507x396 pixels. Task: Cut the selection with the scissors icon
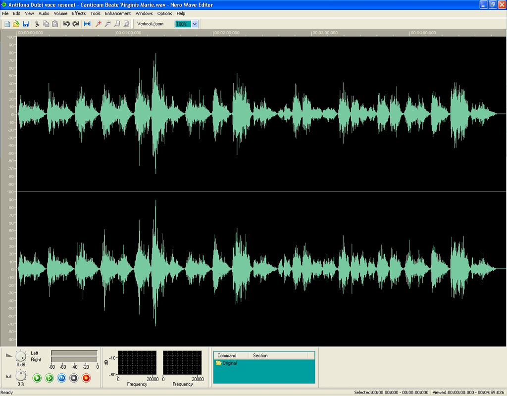[37, 24]
